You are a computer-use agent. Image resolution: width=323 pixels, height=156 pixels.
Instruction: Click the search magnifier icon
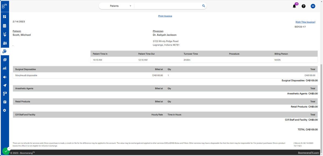coord(203,6)
